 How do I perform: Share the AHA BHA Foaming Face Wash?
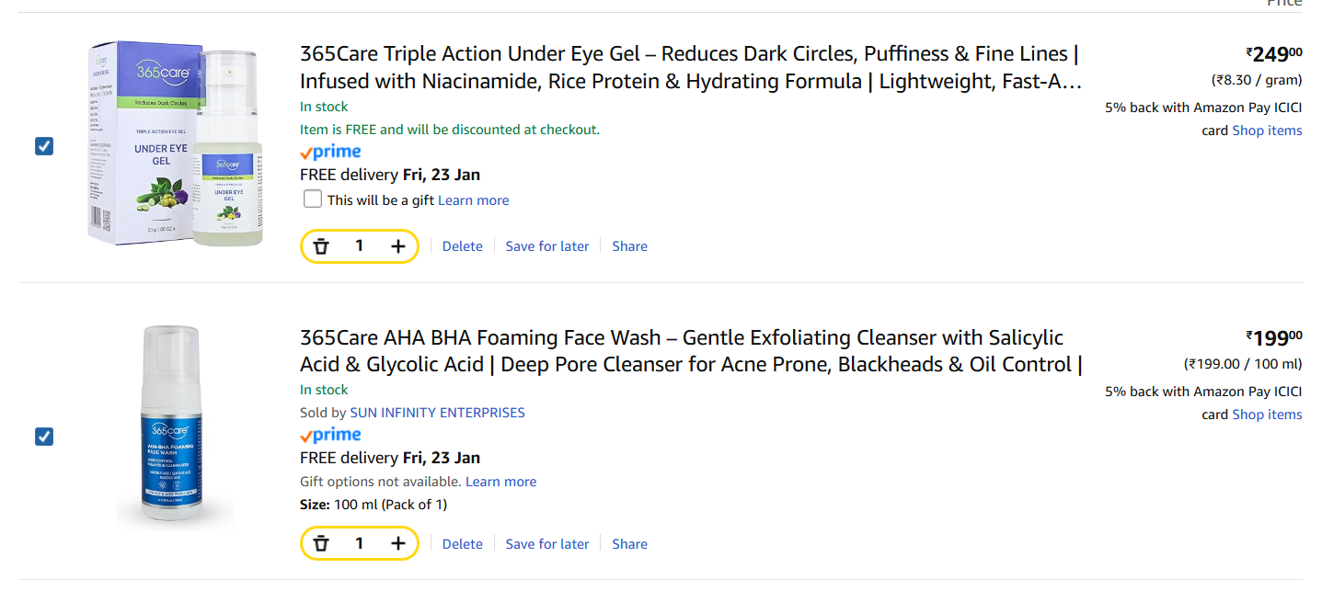point(629,543)
